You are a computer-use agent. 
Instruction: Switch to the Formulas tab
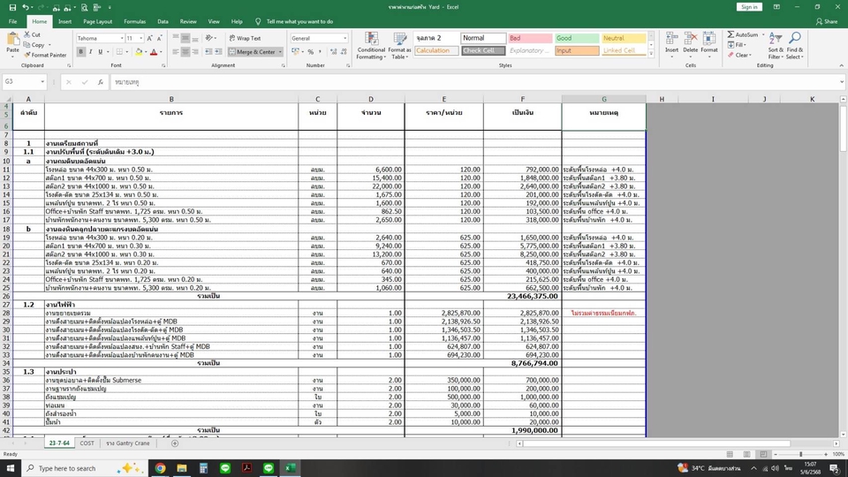point(134,21)
